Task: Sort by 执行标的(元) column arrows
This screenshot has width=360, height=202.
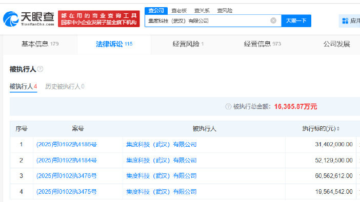Action: coord(338,129)
